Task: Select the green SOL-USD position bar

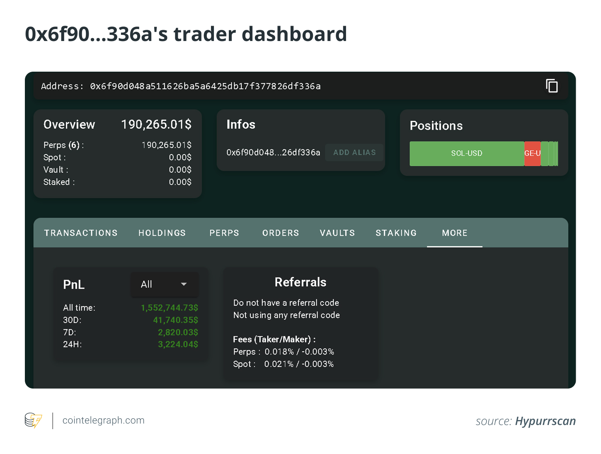Action: pyautogui.click(x=466, y=154)
